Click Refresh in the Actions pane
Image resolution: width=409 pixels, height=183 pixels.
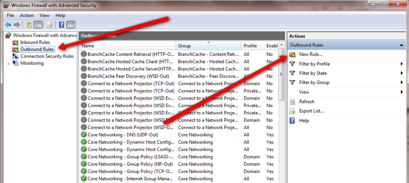coord(307,102)
